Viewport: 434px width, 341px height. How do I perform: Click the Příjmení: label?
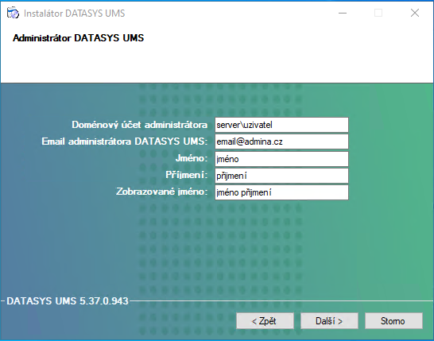click(187, 175)
